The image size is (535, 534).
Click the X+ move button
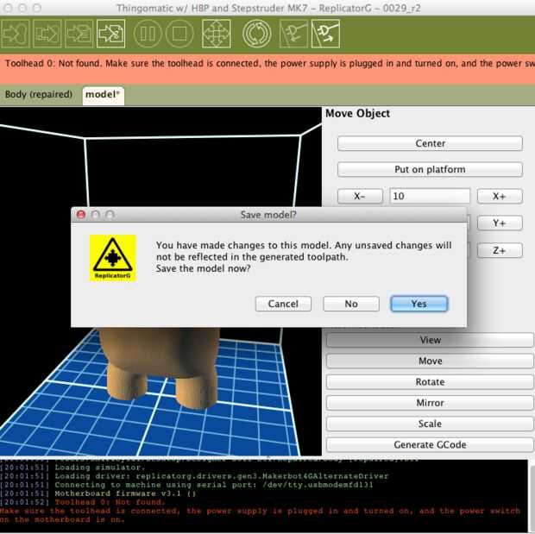499,196
